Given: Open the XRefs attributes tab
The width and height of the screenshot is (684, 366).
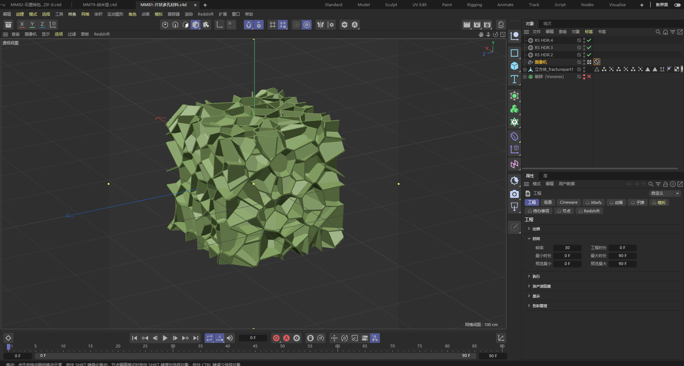Looking at the screenshot, I should [594, 203].
